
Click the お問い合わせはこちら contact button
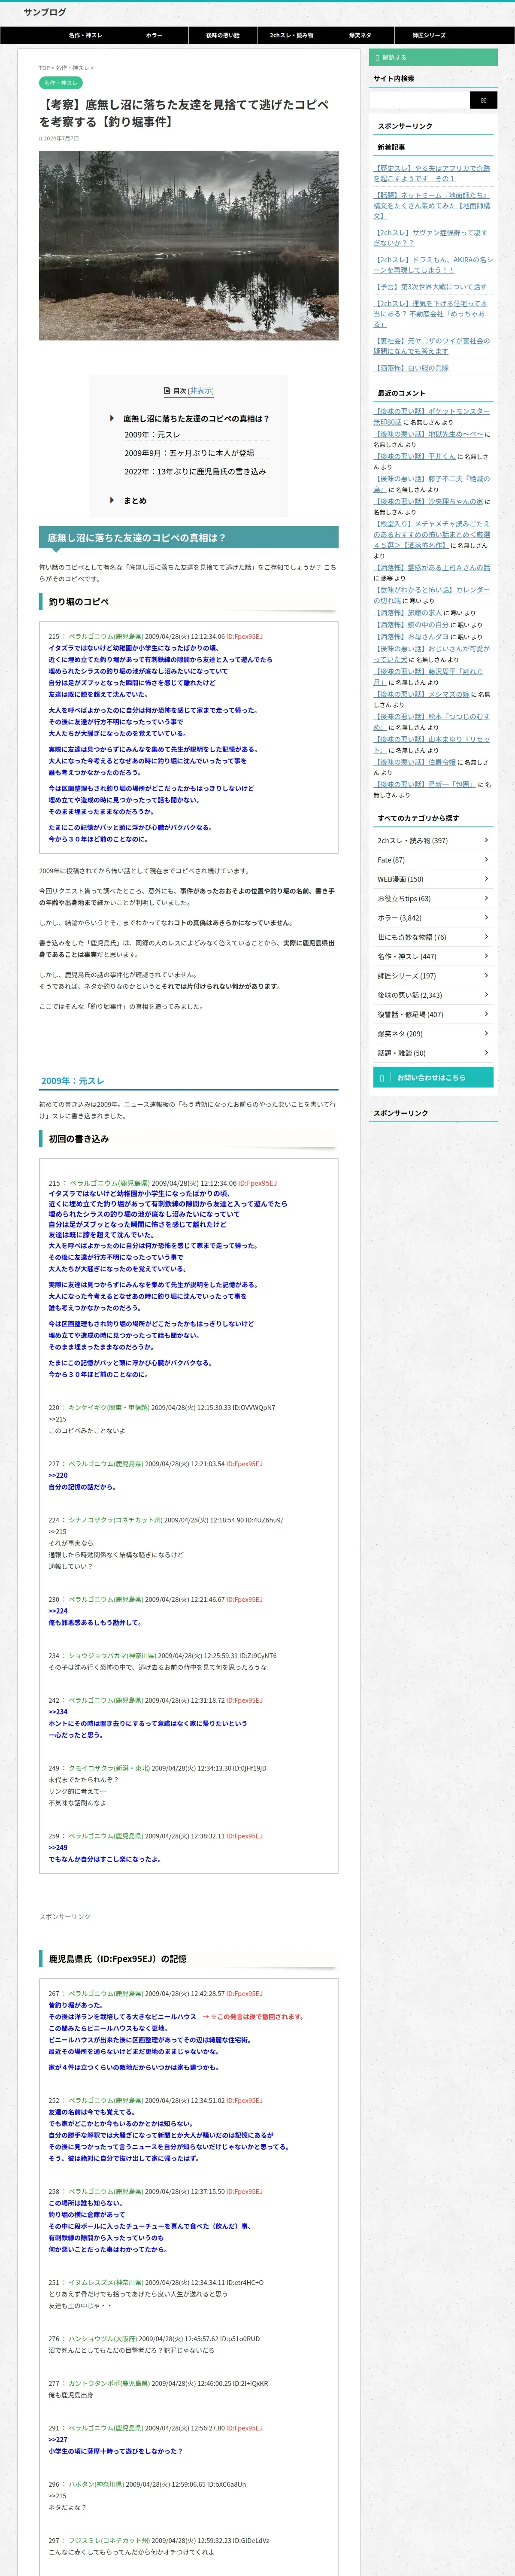(x=433, y=1078)
